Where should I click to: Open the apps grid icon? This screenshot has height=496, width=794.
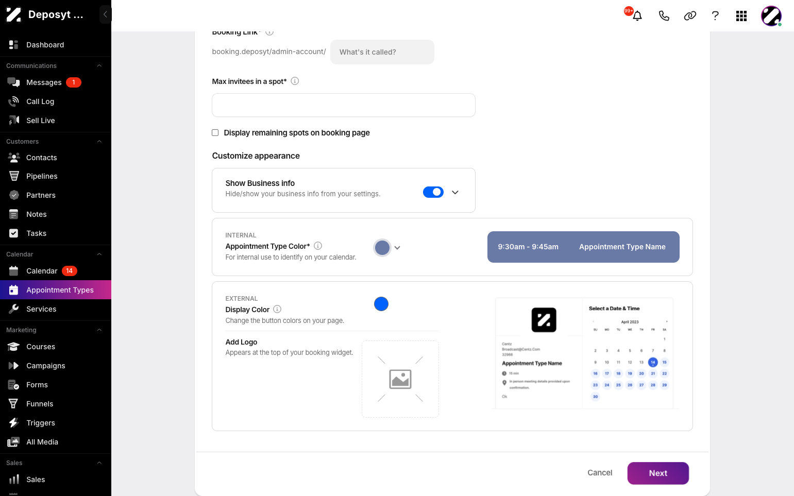click(x=741, y=16)
